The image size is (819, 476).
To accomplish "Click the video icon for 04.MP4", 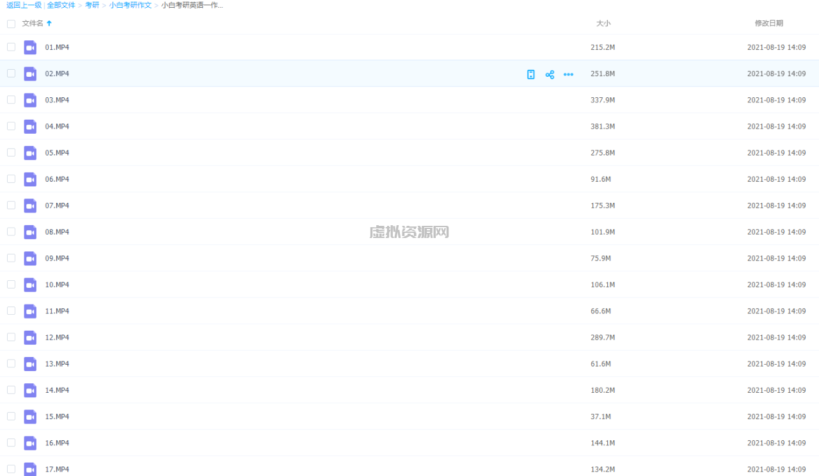I will tap(30, 127).
